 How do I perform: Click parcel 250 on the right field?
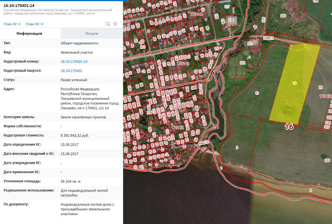click(x=327, y=160)
